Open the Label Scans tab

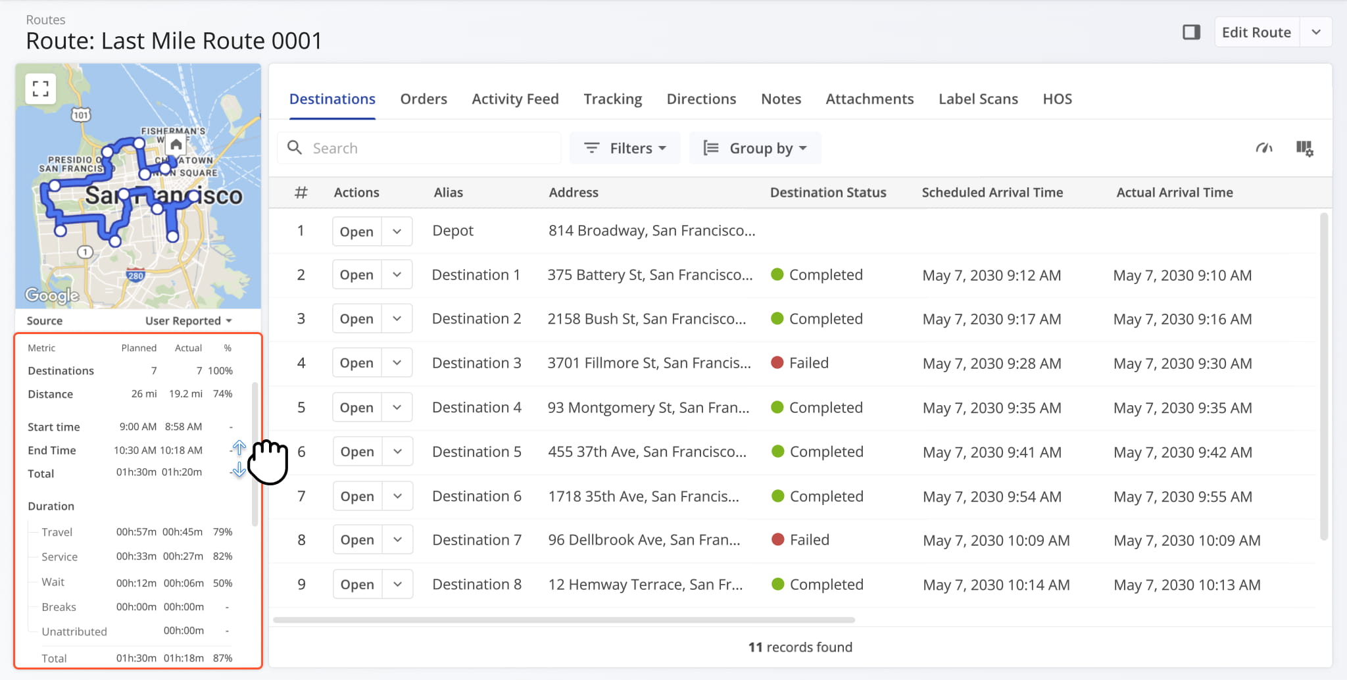[x=978, y=99]
